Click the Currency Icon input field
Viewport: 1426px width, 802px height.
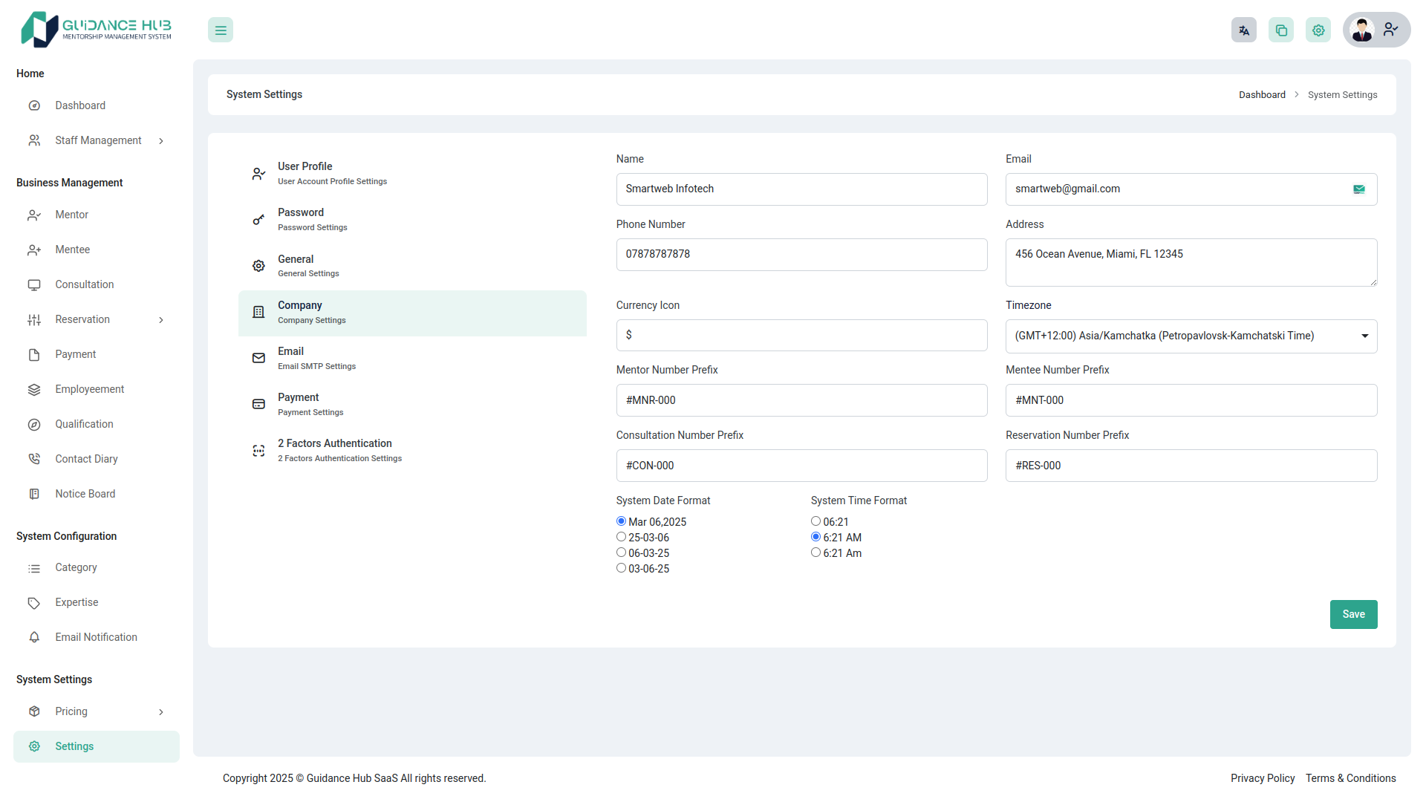pos(801,335)
